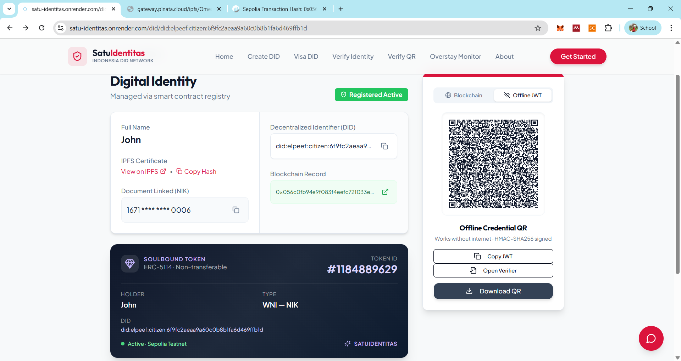
Task: Click the WNI — NIK type value
Action: point(280,305)
